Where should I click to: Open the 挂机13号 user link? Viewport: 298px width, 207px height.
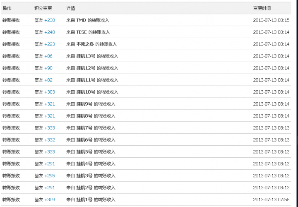(86, 56)
